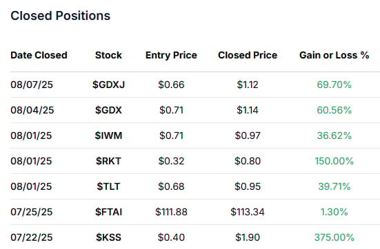Select the Closed Price column header
Viewport: 380px width, 249px height.
point(248,55)
